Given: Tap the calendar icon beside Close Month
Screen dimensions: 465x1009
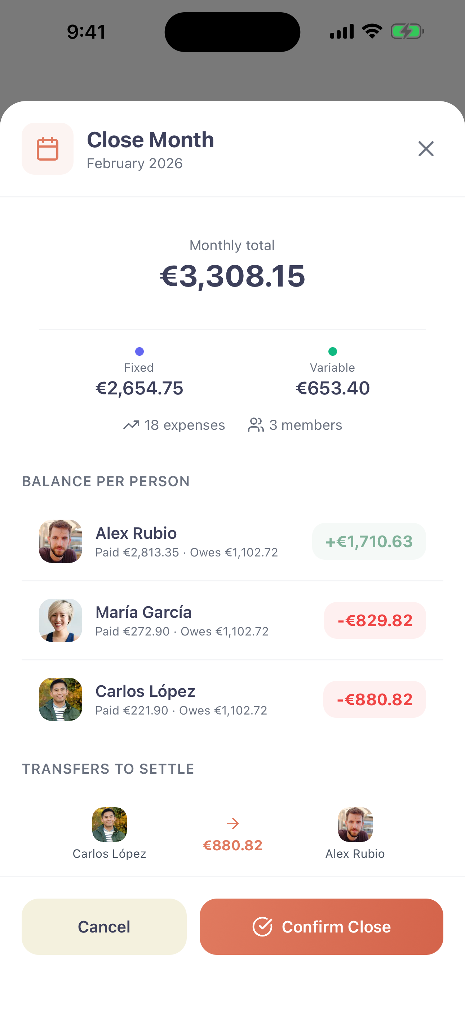Looking at the screenshot, I should [x=47, y=149].
